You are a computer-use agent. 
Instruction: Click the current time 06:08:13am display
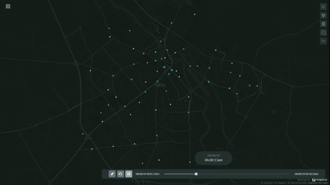[213, 160]
